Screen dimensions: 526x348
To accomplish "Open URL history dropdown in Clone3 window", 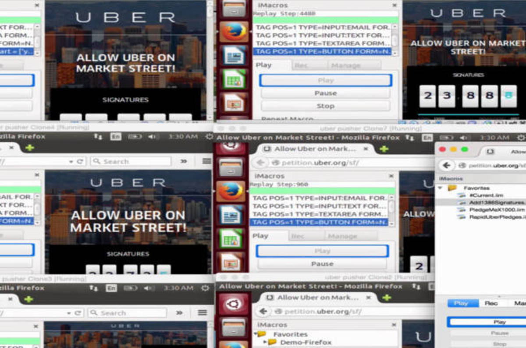I will 69,313.
